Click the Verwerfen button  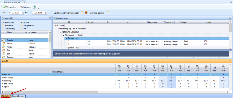pyautogui.click(x=9, y=7)
